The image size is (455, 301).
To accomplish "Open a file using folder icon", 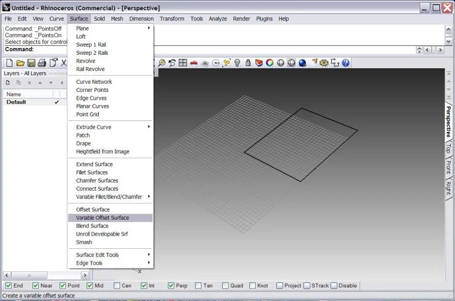I will (x=20, y=62).
